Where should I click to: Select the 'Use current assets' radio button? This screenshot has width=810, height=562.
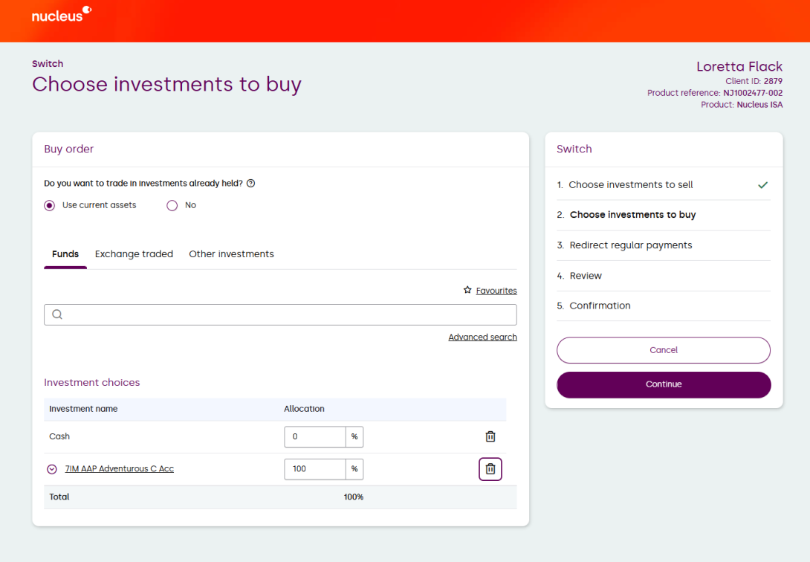click(x=50, y=205)
